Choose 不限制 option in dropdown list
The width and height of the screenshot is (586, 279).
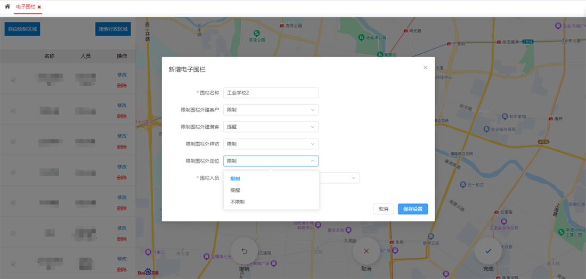click(x=237, y=202)
